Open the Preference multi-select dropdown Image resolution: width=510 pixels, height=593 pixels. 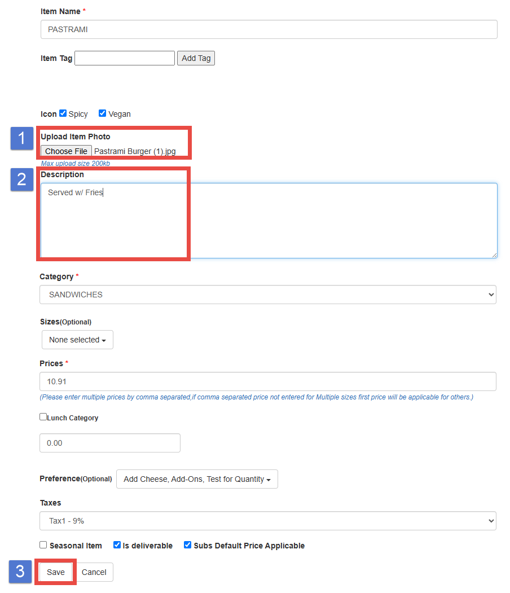197,479
